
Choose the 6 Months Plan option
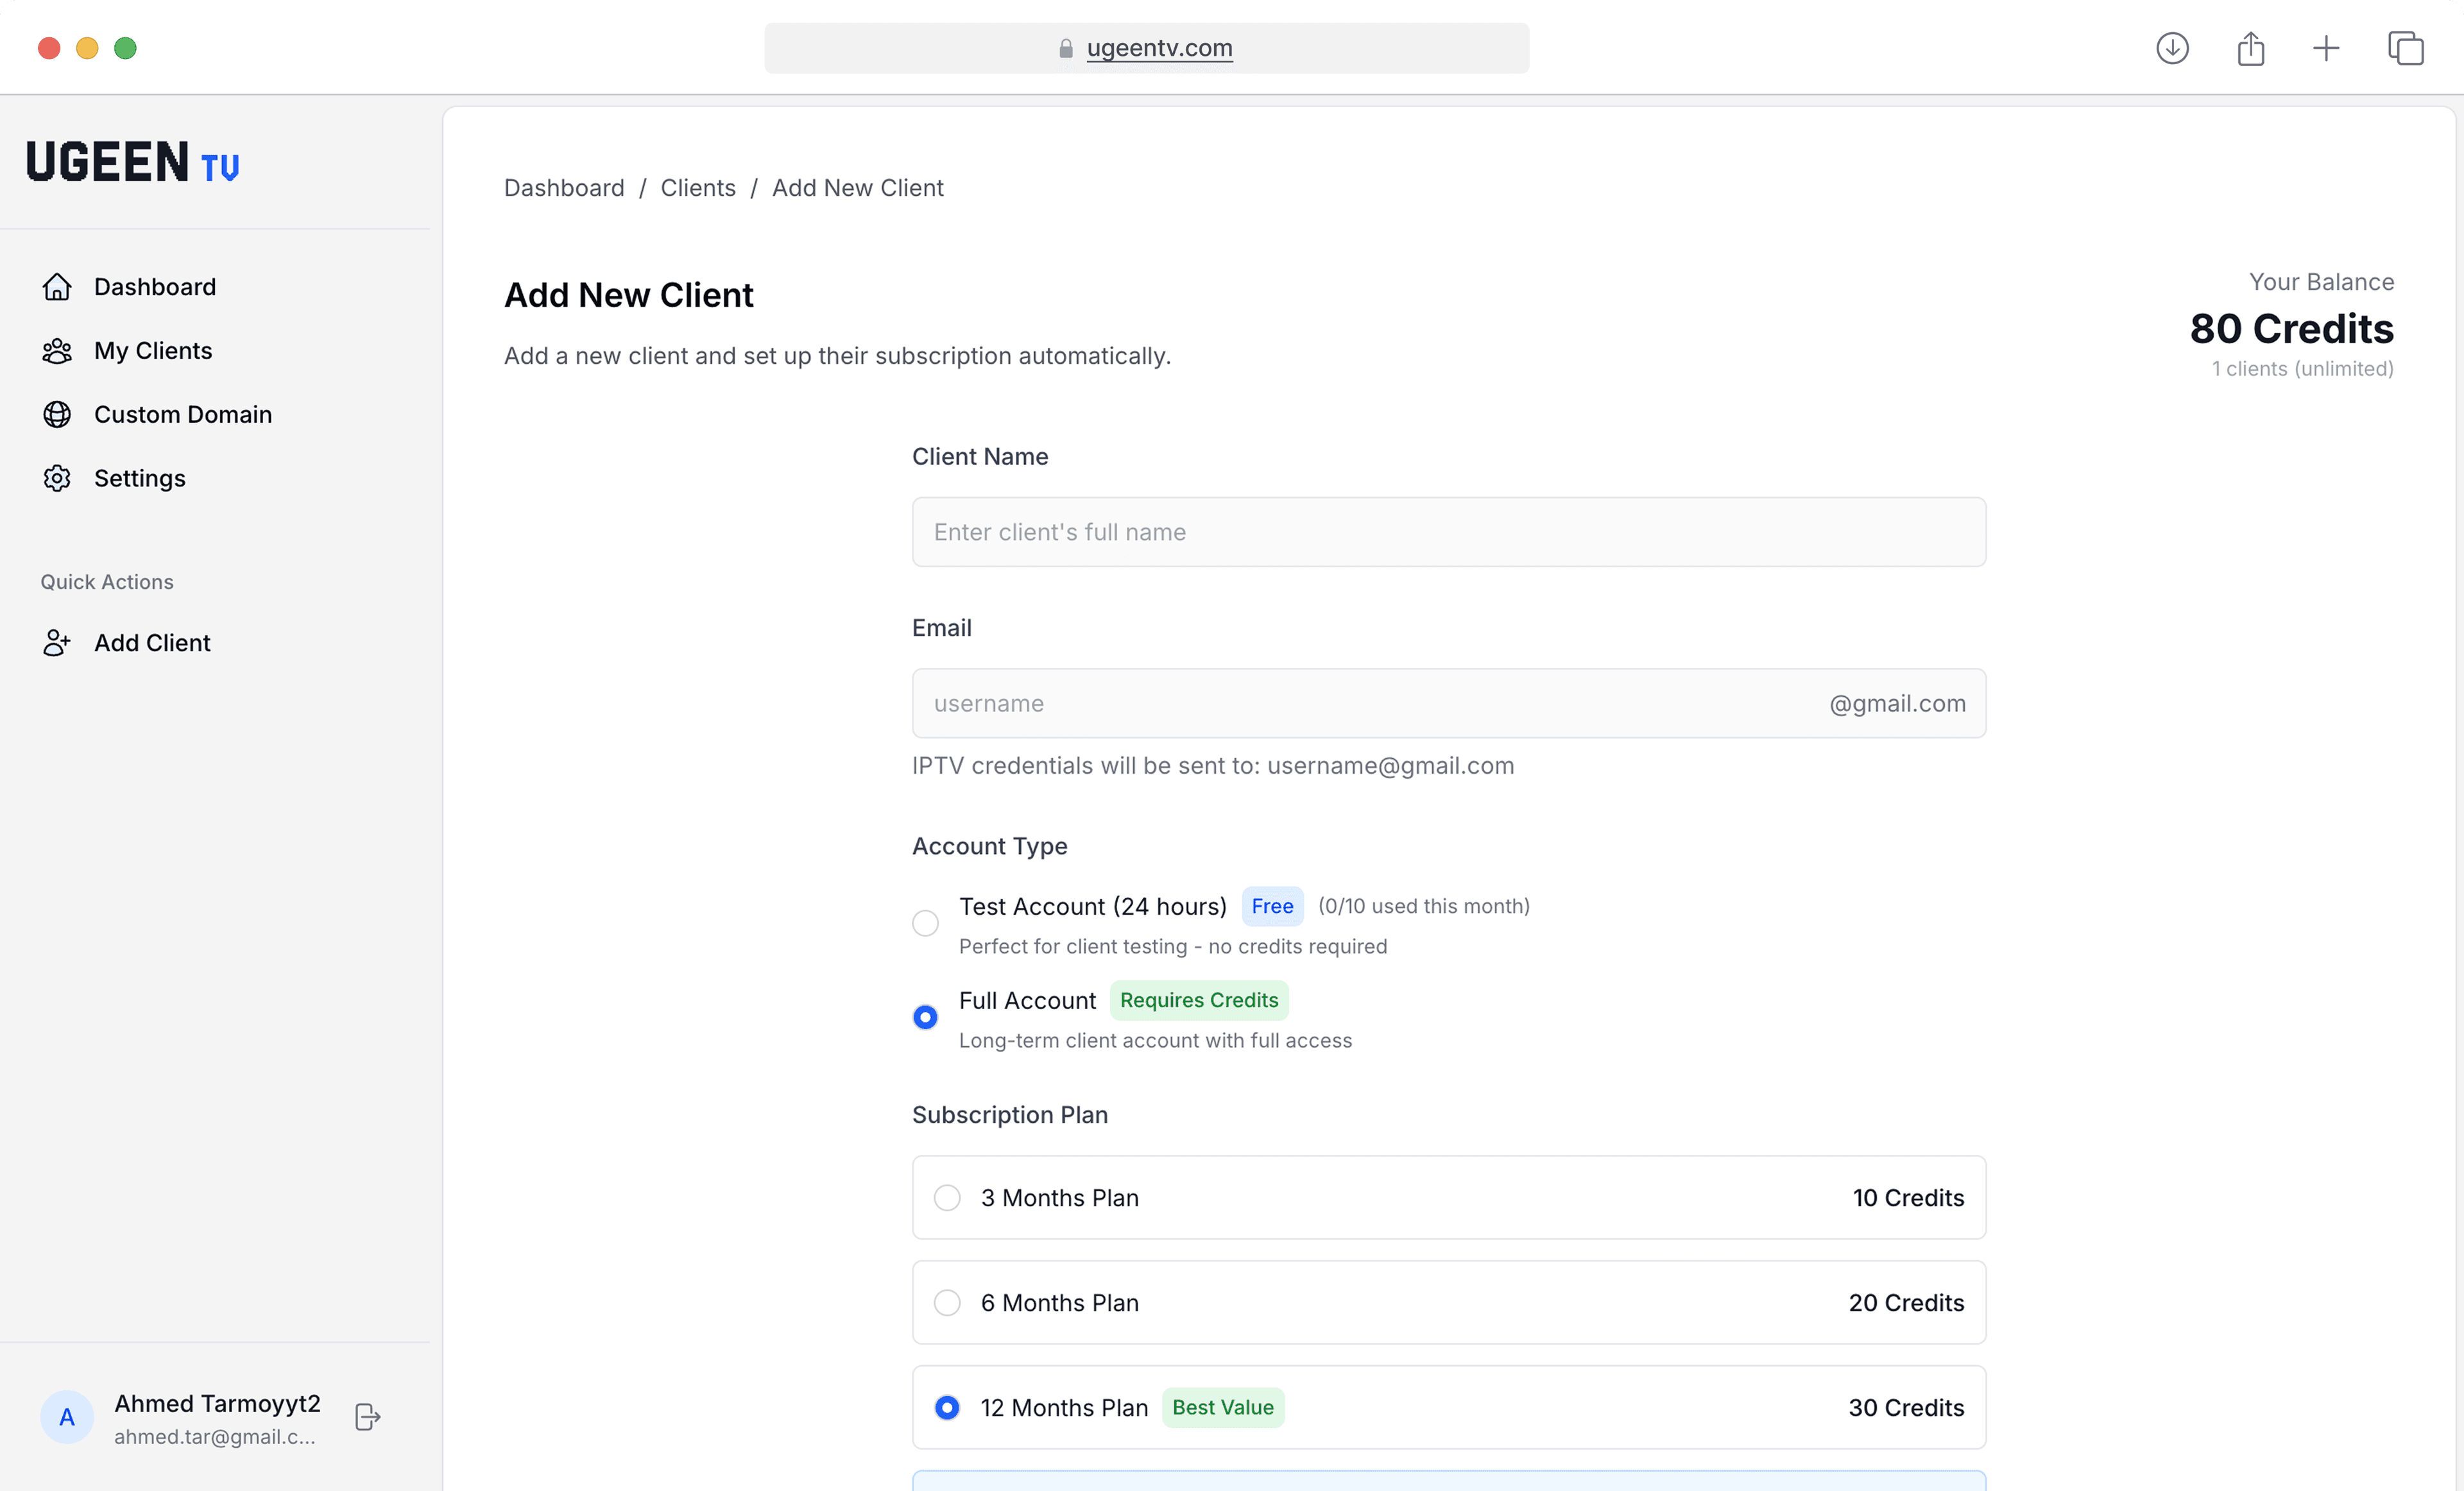[947, 1303]
